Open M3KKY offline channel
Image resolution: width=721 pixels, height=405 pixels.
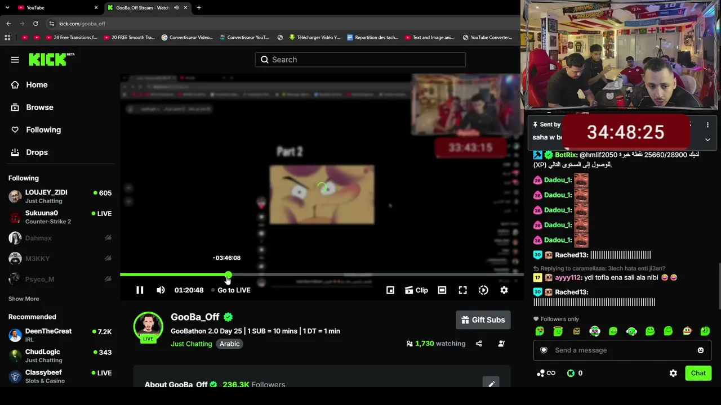point(60,259)
